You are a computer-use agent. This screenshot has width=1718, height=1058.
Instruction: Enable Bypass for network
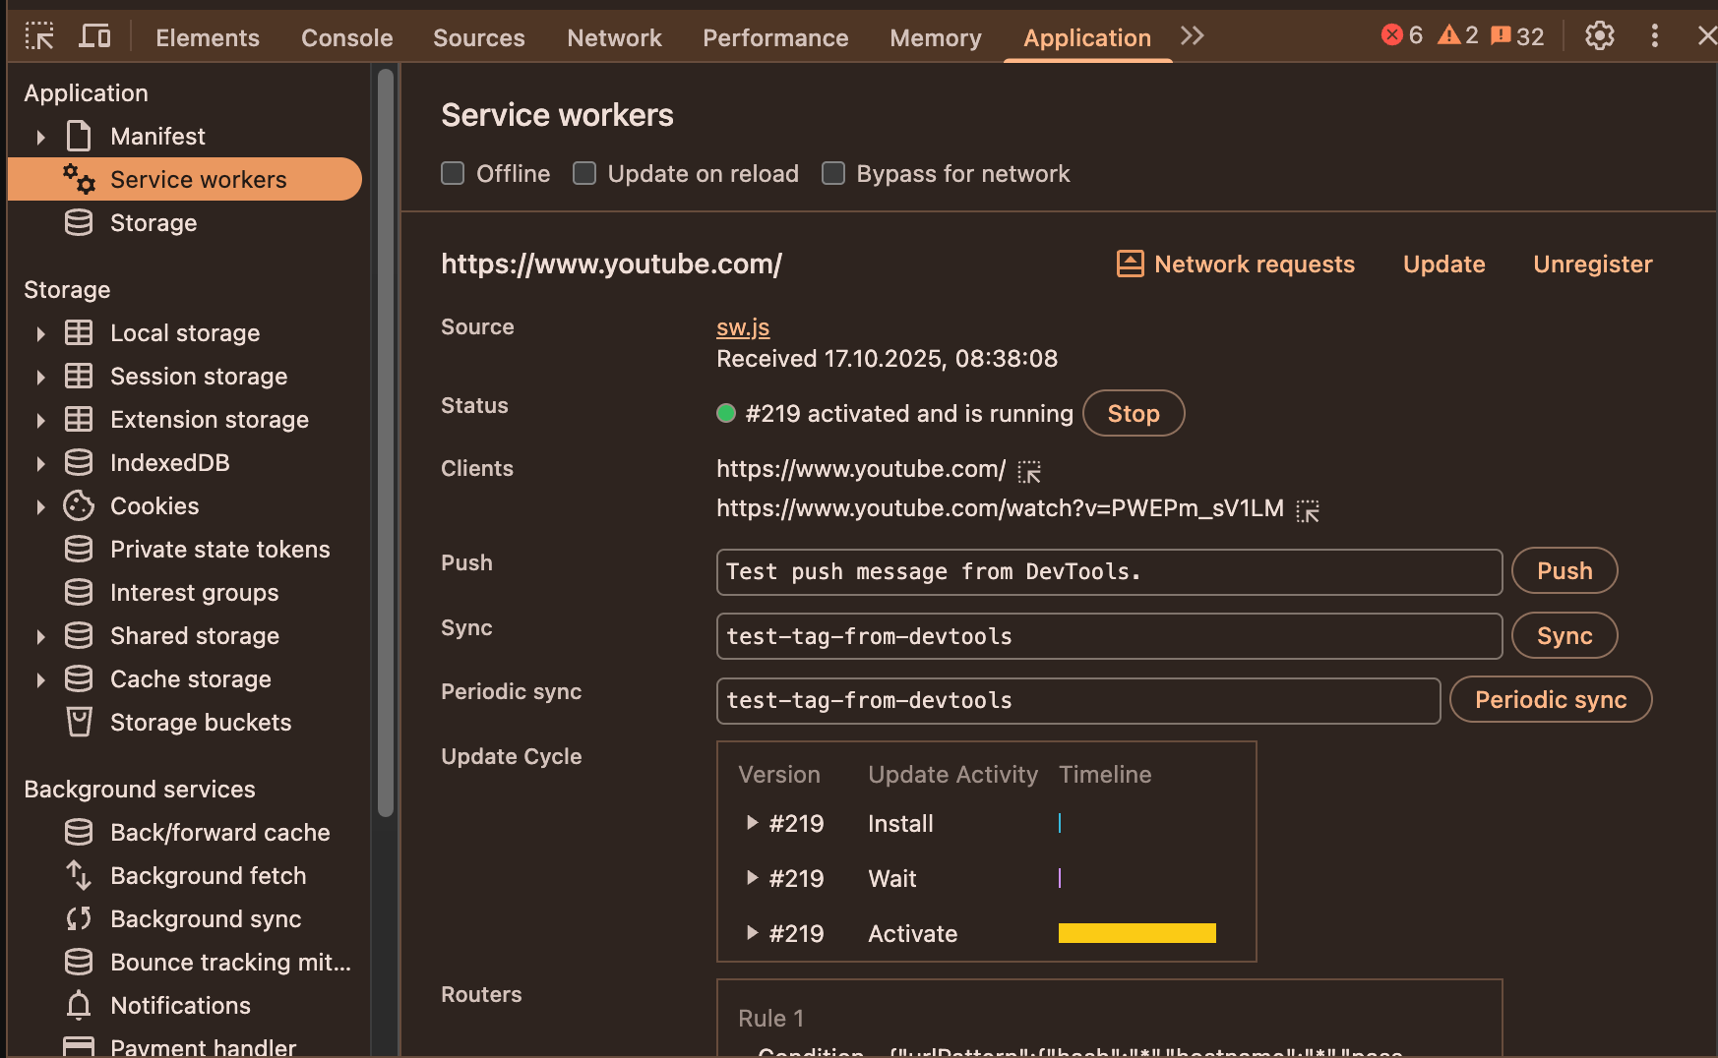[x=833, y=174]
